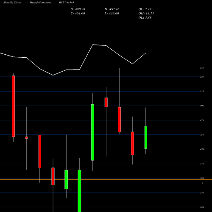Click the 'MunafaSutra.com' label
The image size is (212, 212).
click(x=40, y=3)
